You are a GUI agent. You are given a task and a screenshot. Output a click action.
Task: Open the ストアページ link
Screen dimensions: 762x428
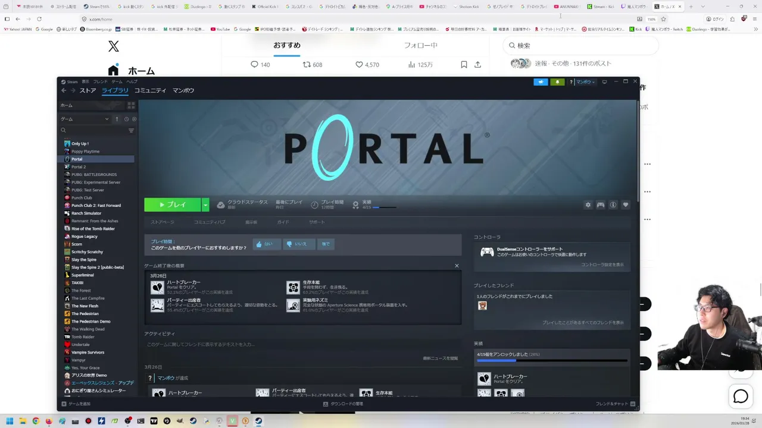163,222
